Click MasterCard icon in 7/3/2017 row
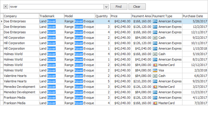This screenshot has height=117, width=208. point(155,103)
